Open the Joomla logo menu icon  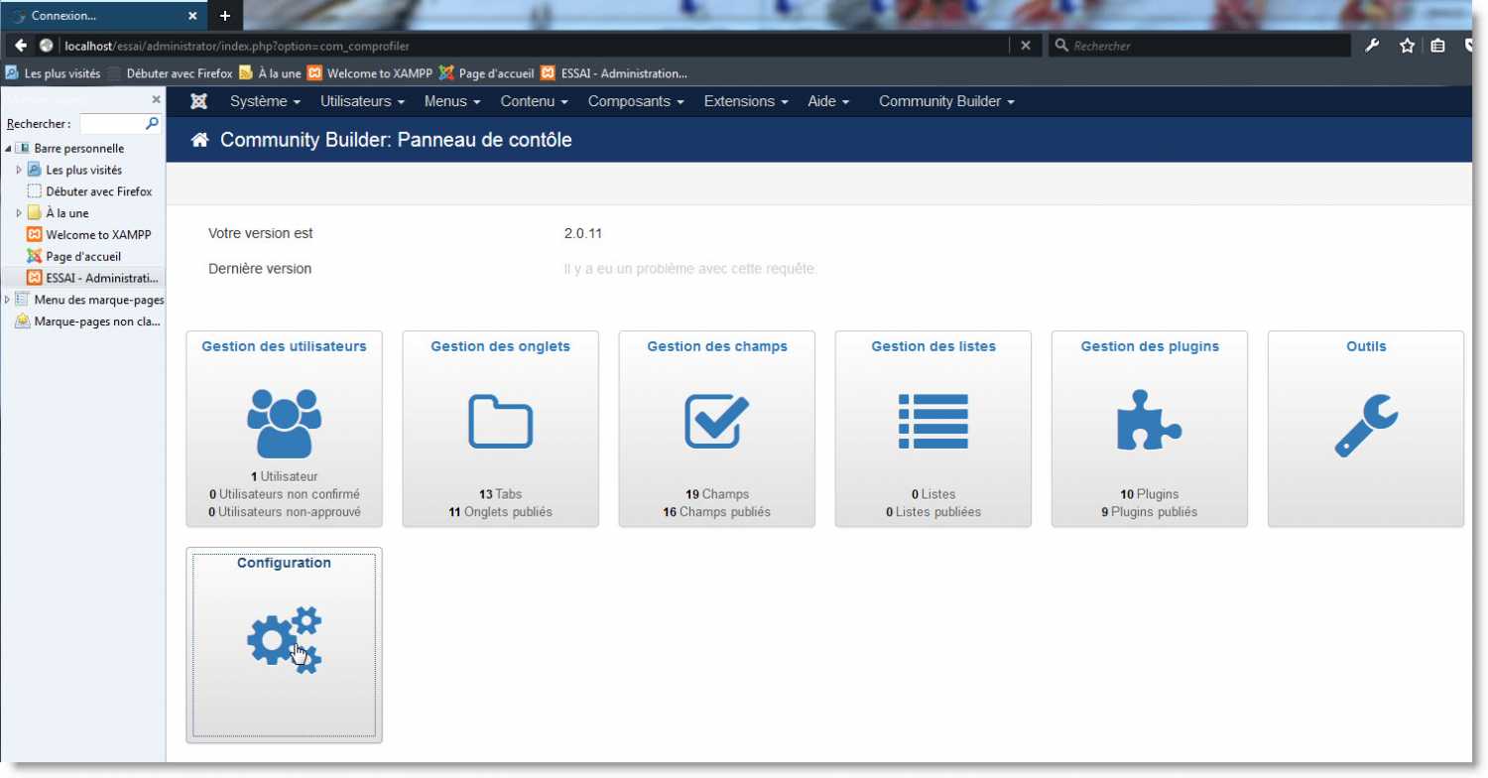198,101
